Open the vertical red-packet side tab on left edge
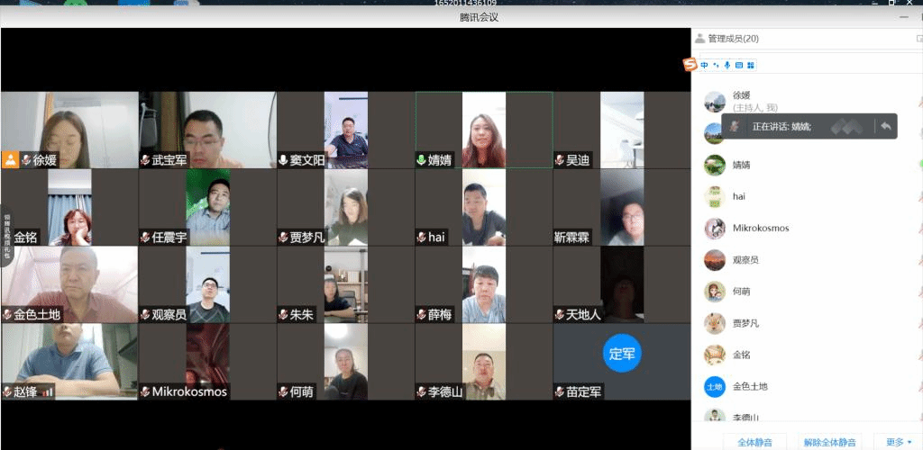This screenshot has width=923, height=450. [6, 237]
